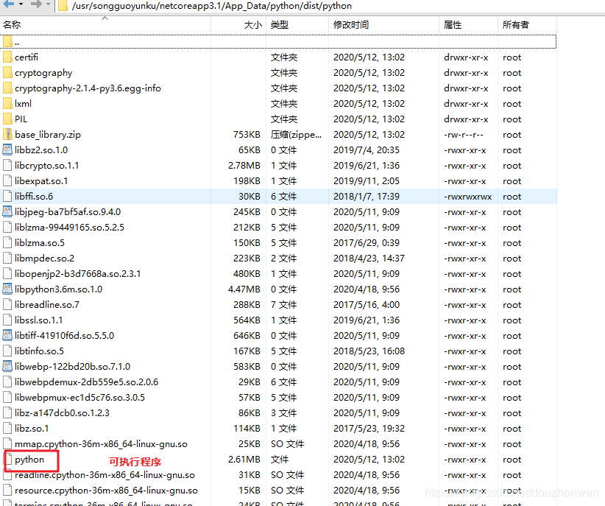
Task: Select certifi folder icon
Action: [x=7, y=57]
